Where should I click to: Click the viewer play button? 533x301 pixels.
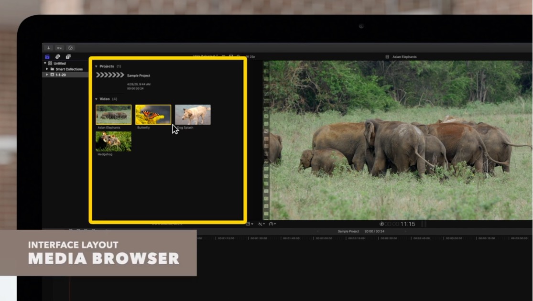coord(381,224)
